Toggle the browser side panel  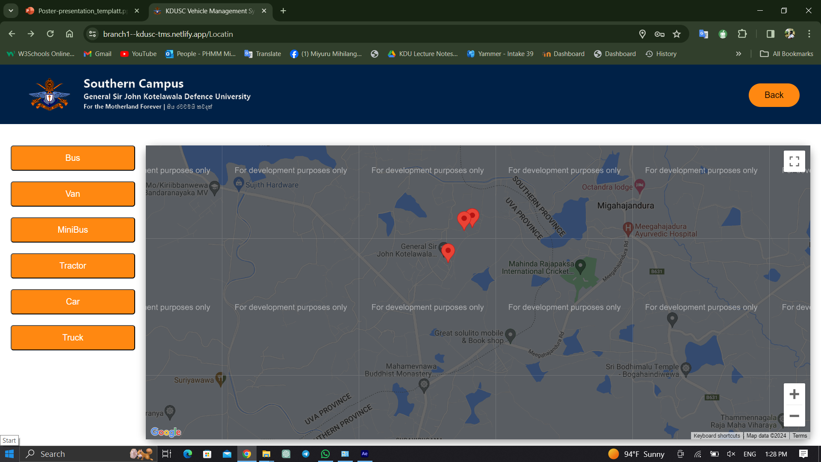point(770,34)
